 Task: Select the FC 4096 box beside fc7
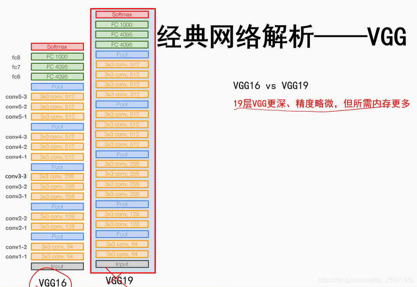click(57, 67)
